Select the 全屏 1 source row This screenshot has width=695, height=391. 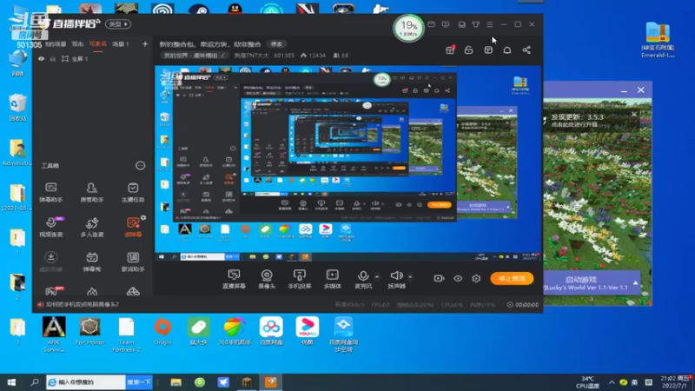pos(92,58)
